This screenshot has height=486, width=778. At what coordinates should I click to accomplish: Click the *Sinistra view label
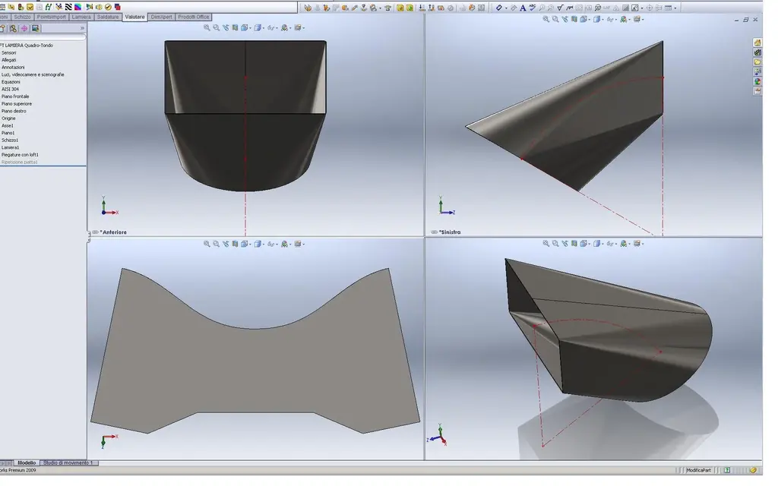(450, 232)
